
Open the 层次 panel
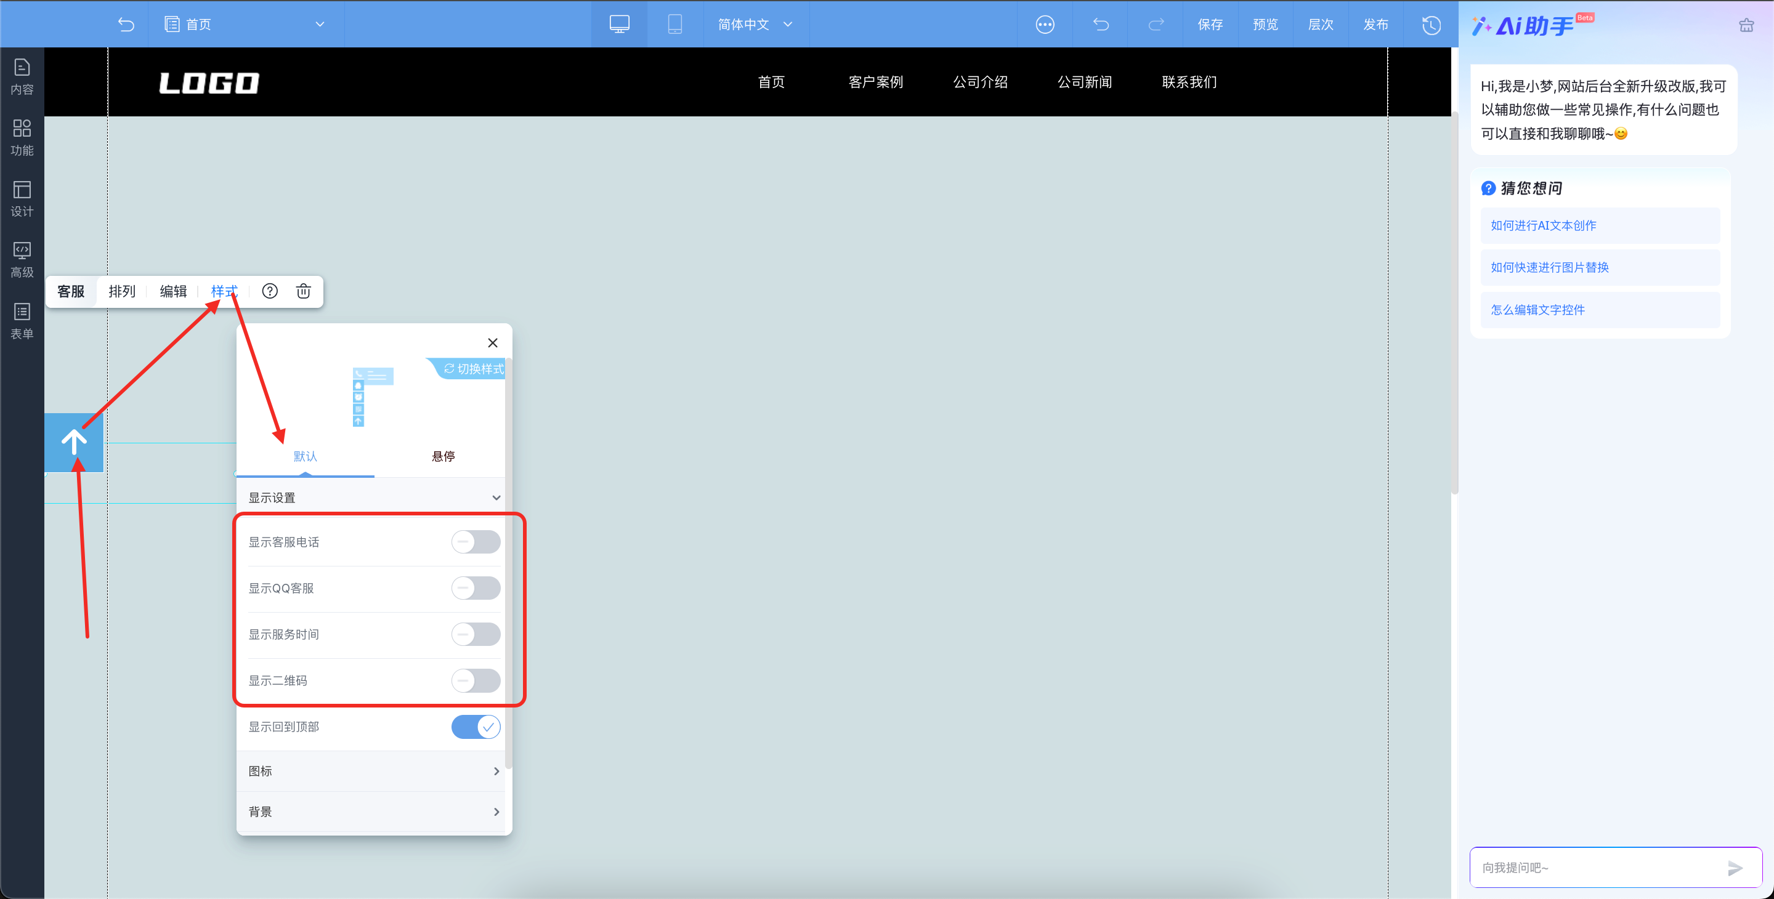point(1320,24)
